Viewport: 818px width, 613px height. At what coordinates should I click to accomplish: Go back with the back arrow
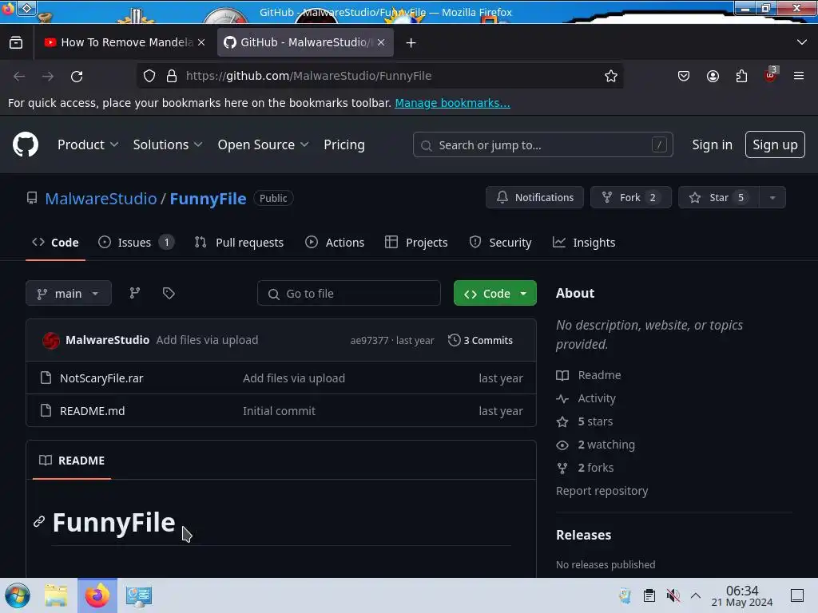(19, 76)
